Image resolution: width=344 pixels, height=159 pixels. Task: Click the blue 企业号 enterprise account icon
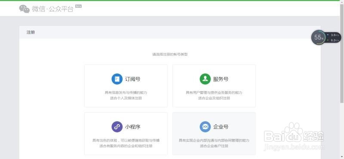point(205,127)
